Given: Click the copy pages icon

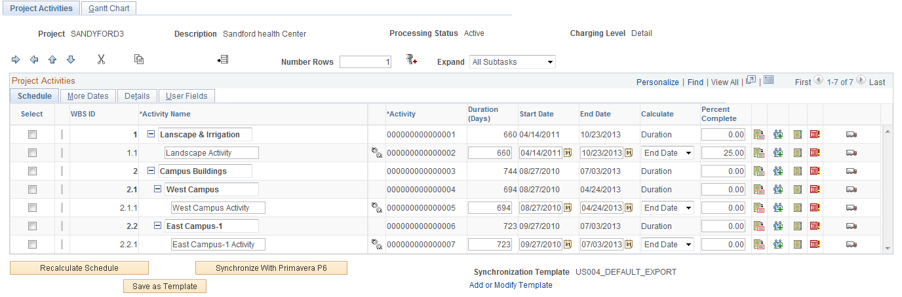Looking at the screenshot, I should pos(139,60).
